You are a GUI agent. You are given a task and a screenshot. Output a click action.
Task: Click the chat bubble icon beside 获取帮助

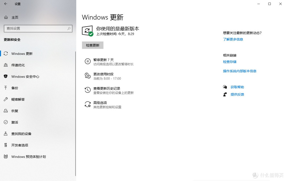click(x=225, y=87)
